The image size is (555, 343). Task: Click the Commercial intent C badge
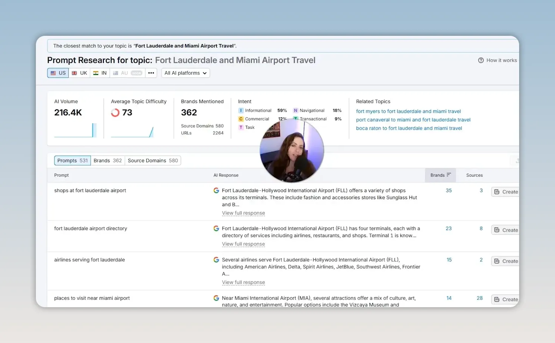[x=241, y=119]
